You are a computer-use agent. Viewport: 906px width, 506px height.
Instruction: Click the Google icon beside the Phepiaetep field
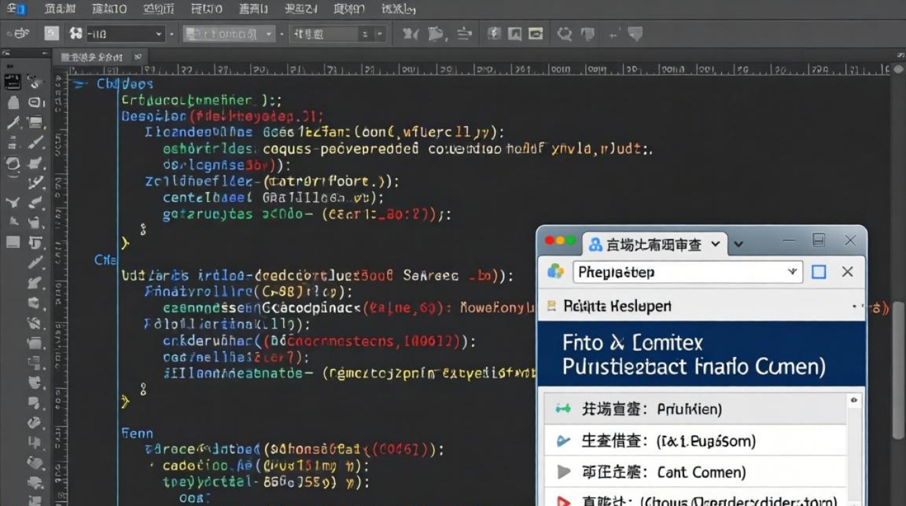555,272
